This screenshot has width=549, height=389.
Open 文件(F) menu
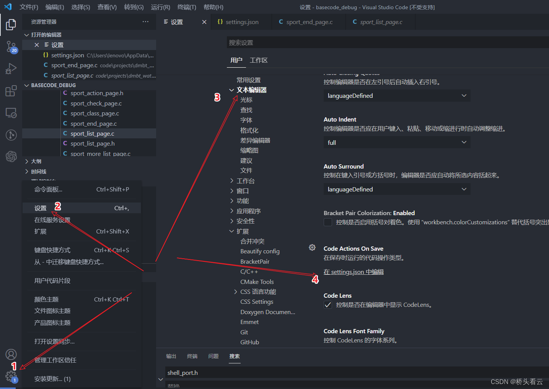pyautogui.click(x=29, y=7)
